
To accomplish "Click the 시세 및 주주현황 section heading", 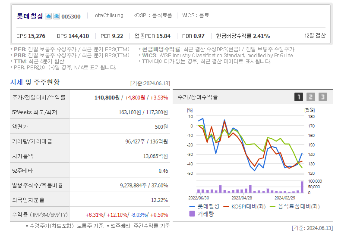I will click(x=35, y=82).
